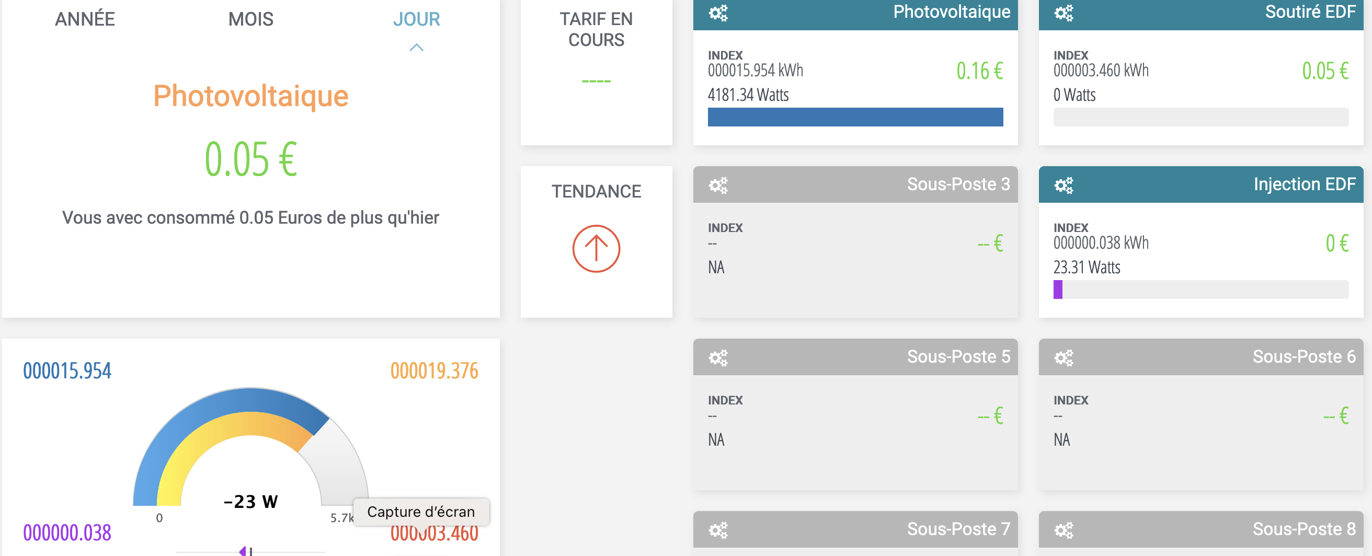Open settings for Sous-Poste 3
Screen dimensions: 1372x556
tap(719, 185)
